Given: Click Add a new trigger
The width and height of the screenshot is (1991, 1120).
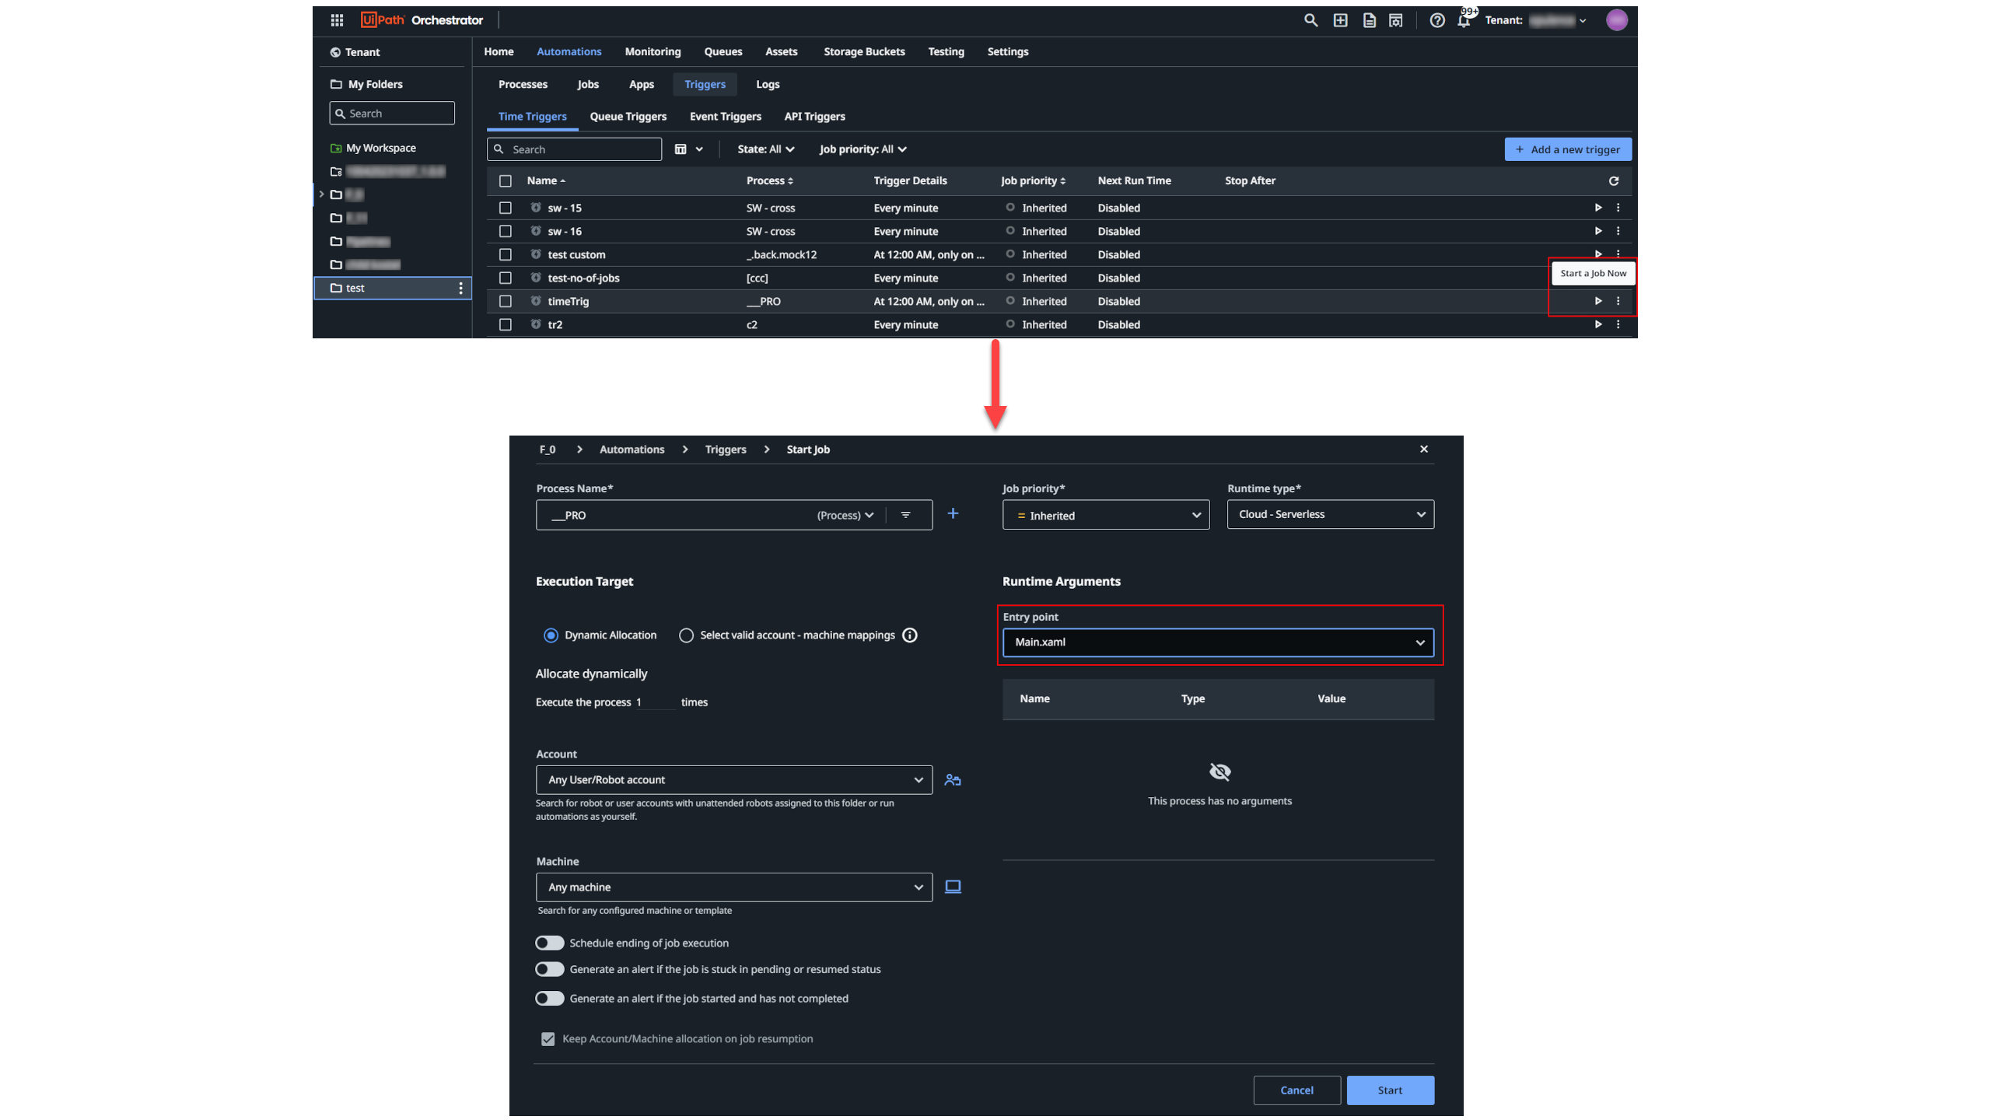Looking at the screenshot, I should [x=1568, y=149].
